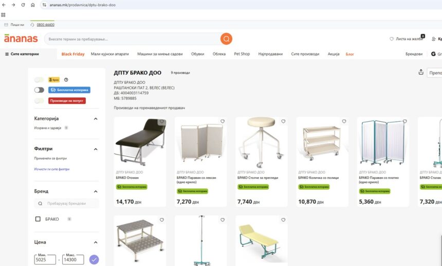Open the Black Friday menu item
Screen dimensions: 442x266
point(73,54)
